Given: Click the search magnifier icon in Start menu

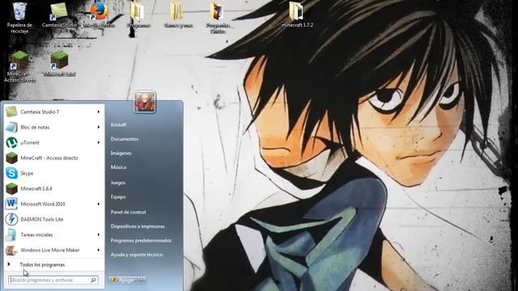Looking at the screenshot, I should [x=93, y=280].
